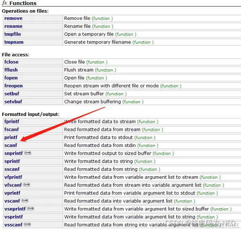Image resolution: width=241 pixels, height=230 pixels.
Task: Click 'Write formatted data to string' text
Action: click(x=98, y=161)
